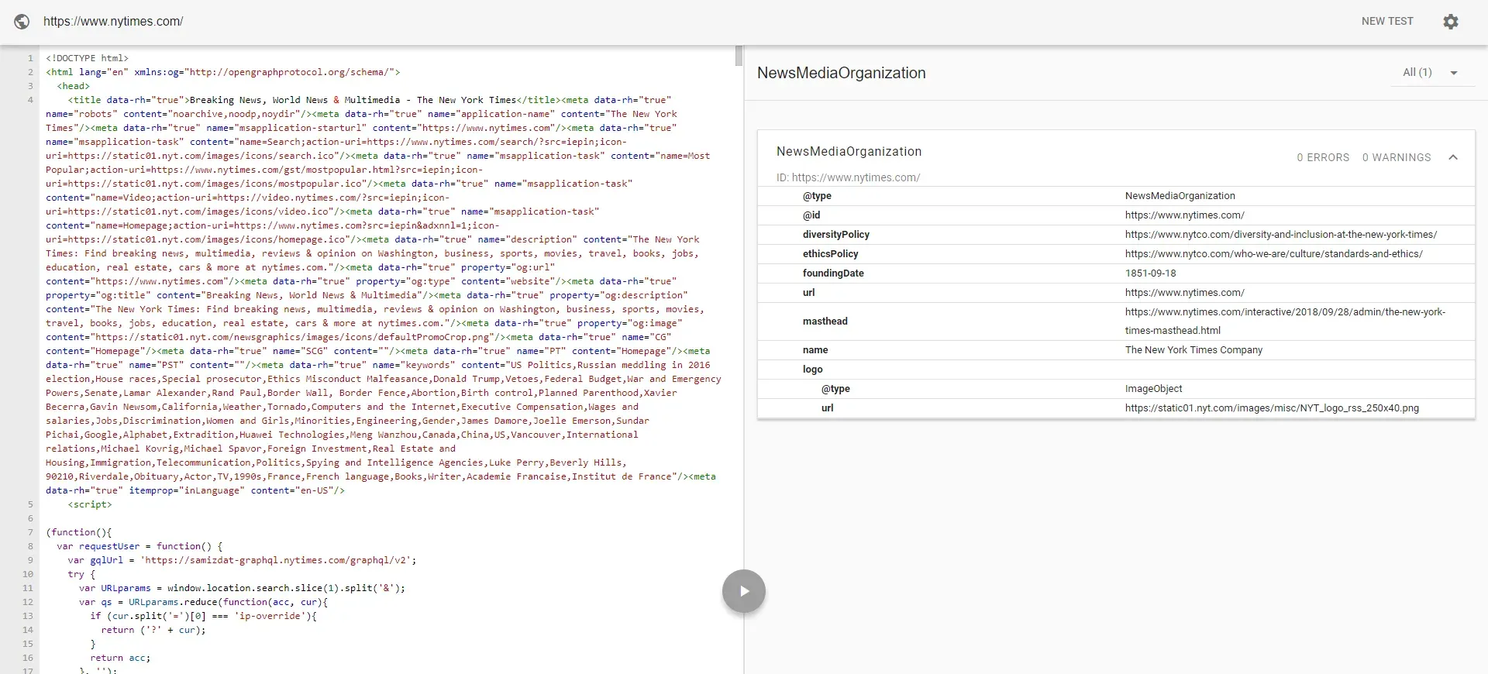1488x674 pixels.
Task: Click the logo url value for NYT logo PNG
Action: point(1272,408)
